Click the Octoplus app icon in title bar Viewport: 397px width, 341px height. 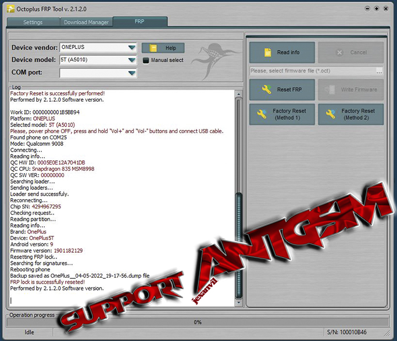[x=10, y=9]
